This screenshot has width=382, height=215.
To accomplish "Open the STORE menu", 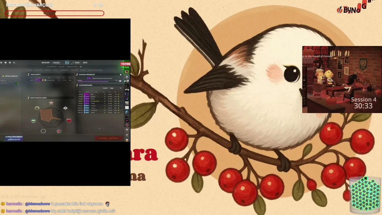I will click(x=77, y=63).
